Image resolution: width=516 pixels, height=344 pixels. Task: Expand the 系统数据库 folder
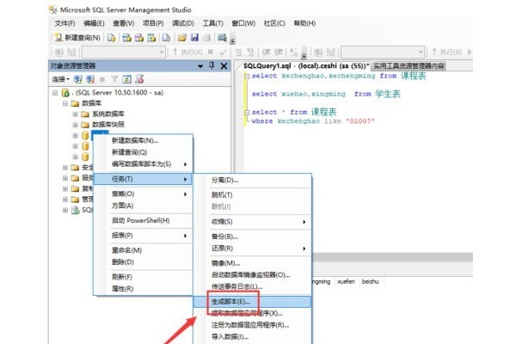[x=76, y=114]
